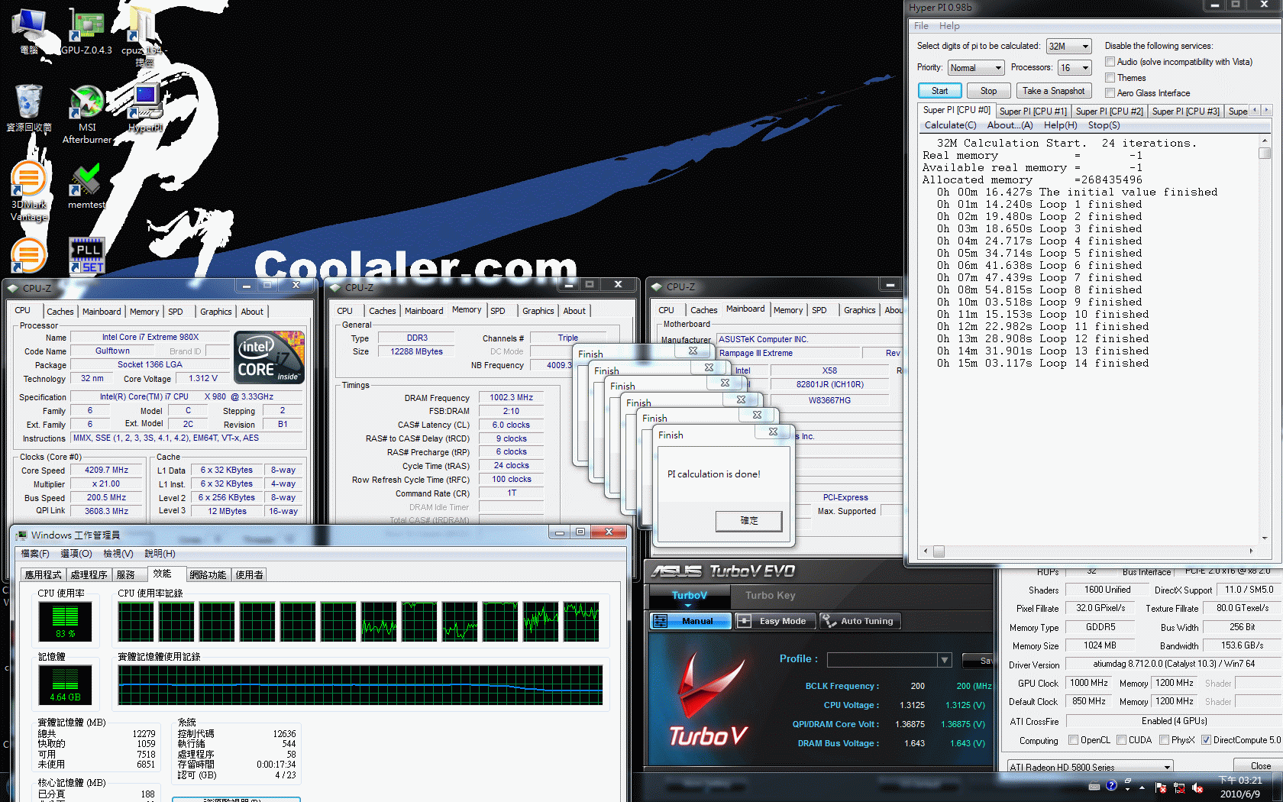Click the Manual mode sliders icon in TurboV
This screenshot has width=1283, height=802.
pyautogui.click(x=661, y=621)
